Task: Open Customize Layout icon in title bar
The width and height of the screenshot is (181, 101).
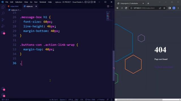Action: [94, 2]
